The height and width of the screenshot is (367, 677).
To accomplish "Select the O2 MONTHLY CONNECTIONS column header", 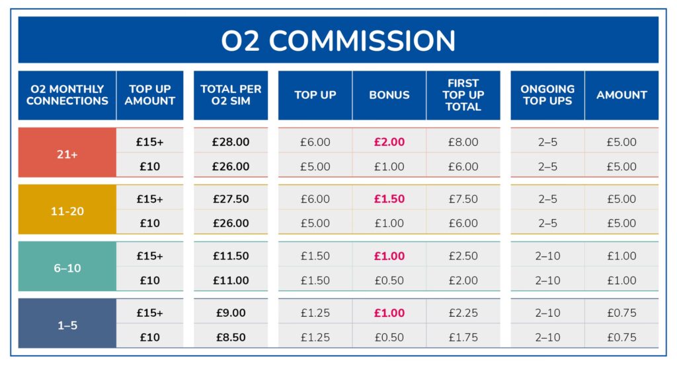I will (67, 95).
